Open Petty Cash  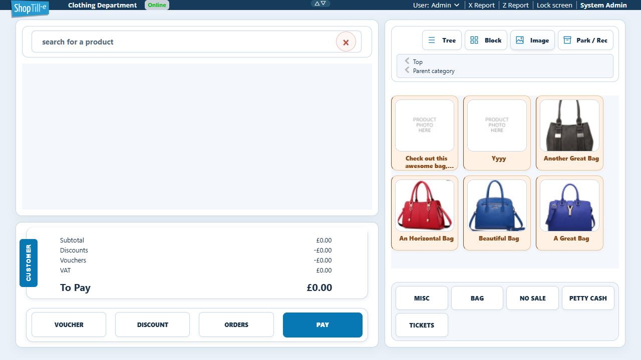(588, 298)
